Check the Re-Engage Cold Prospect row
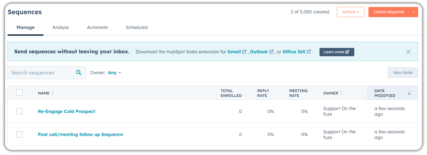Viewport: 427px width, 155px height. click(x=19, y=111)
